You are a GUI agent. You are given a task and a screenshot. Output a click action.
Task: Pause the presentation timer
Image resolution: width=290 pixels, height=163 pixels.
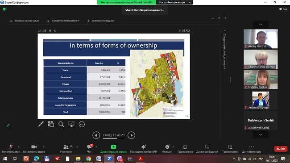(50, 31)
